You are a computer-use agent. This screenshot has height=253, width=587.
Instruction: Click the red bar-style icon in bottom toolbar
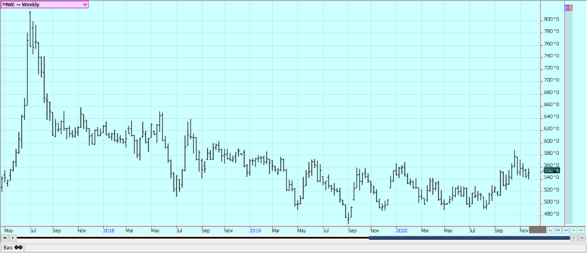coord(550,230)
